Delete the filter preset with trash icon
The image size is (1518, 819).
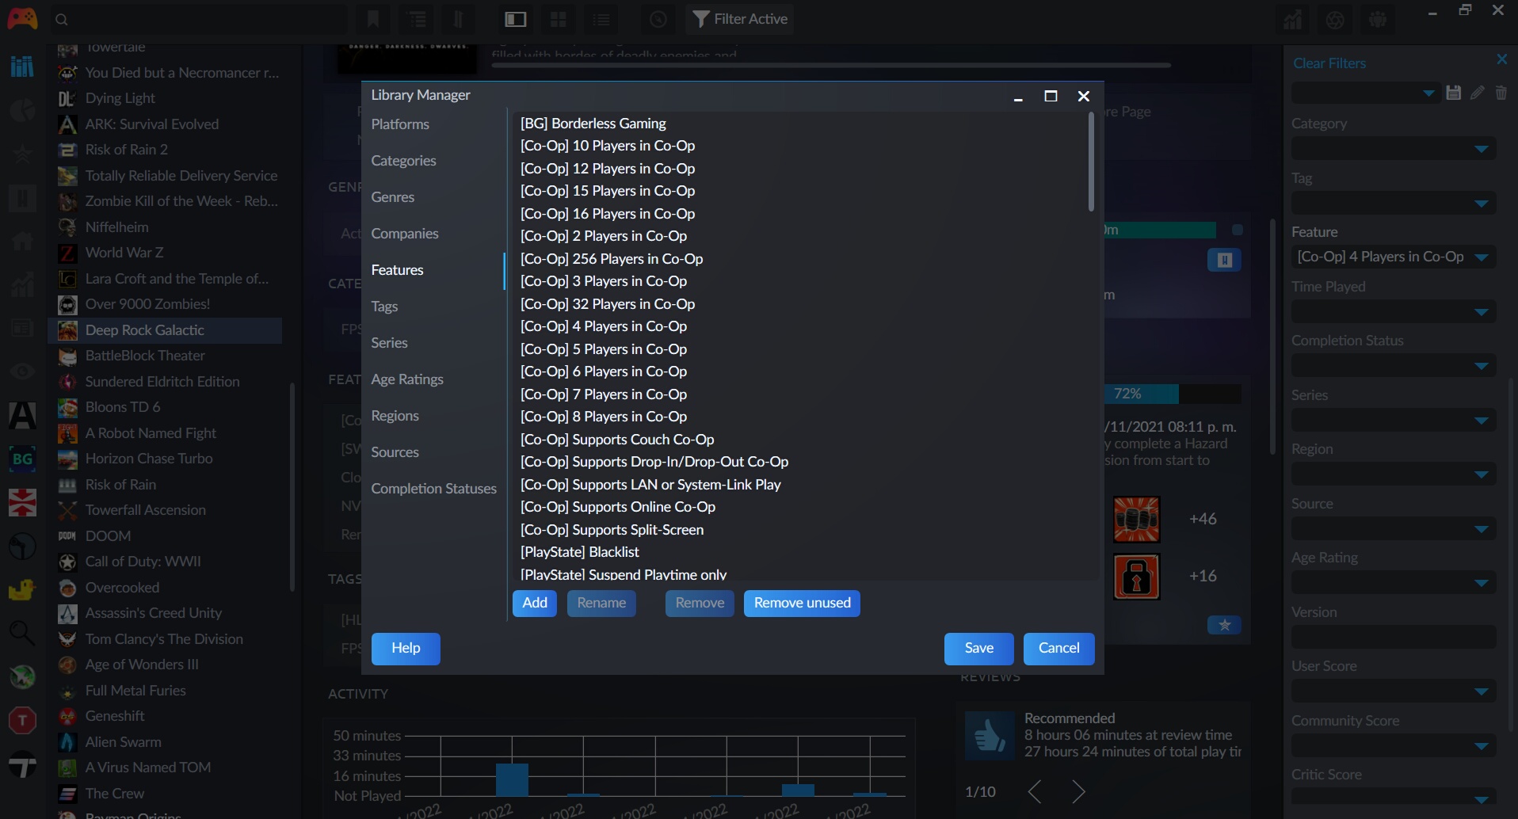pyautogui.click(x=1501, y=93)
